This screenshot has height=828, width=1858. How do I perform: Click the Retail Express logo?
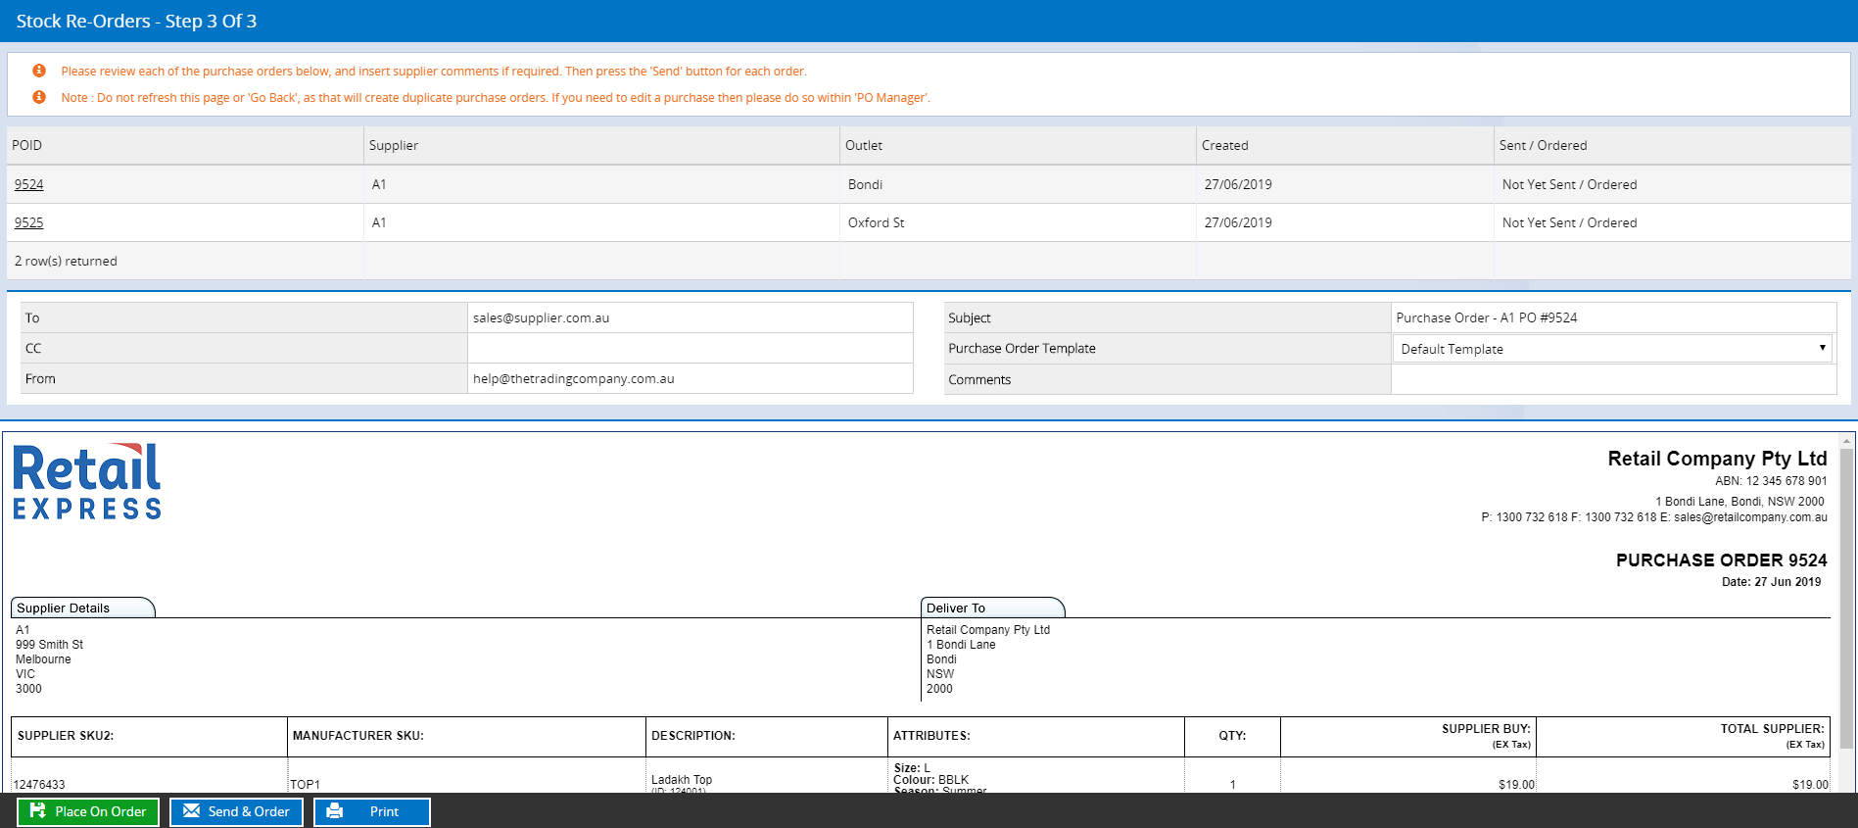click(x=87, y=481)
